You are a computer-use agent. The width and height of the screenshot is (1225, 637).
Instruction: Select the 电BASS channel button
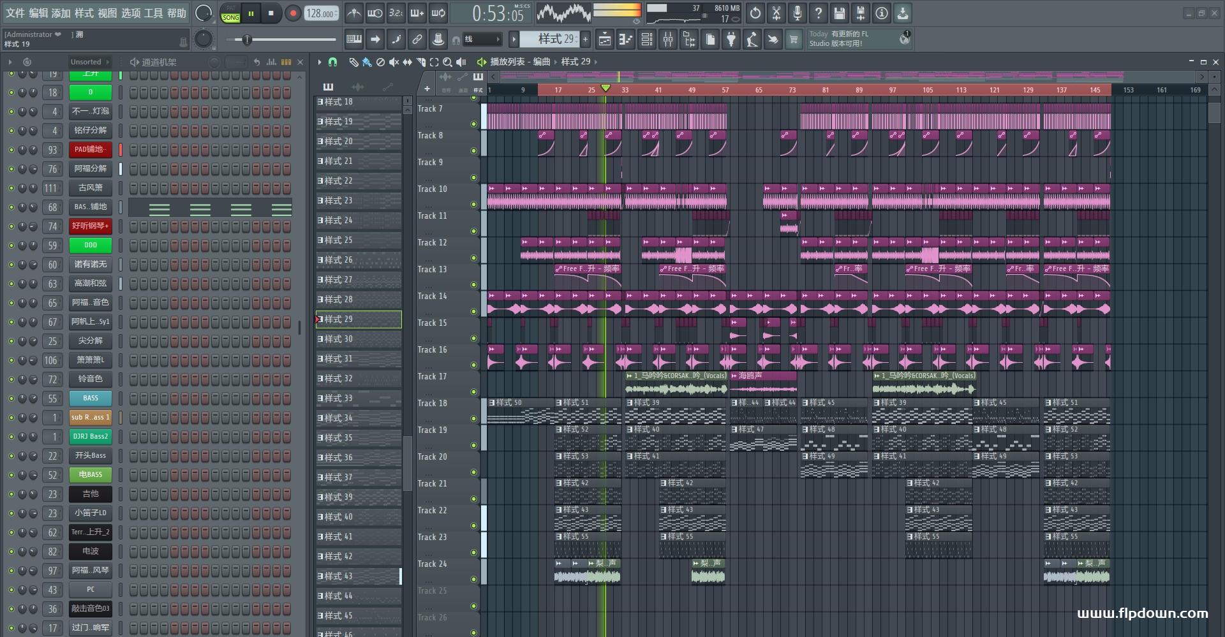click(x=91, y=475)
